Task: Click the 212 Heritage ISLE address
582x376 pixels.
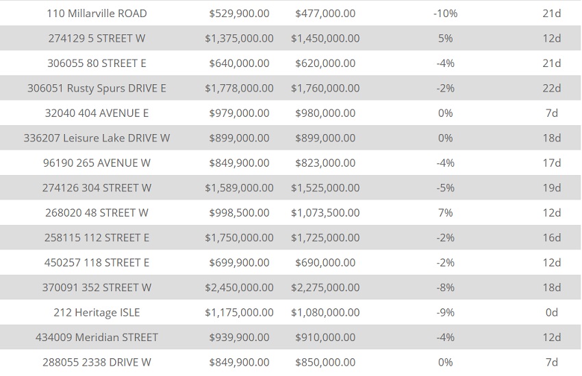Action: click(x=97, y=312)
